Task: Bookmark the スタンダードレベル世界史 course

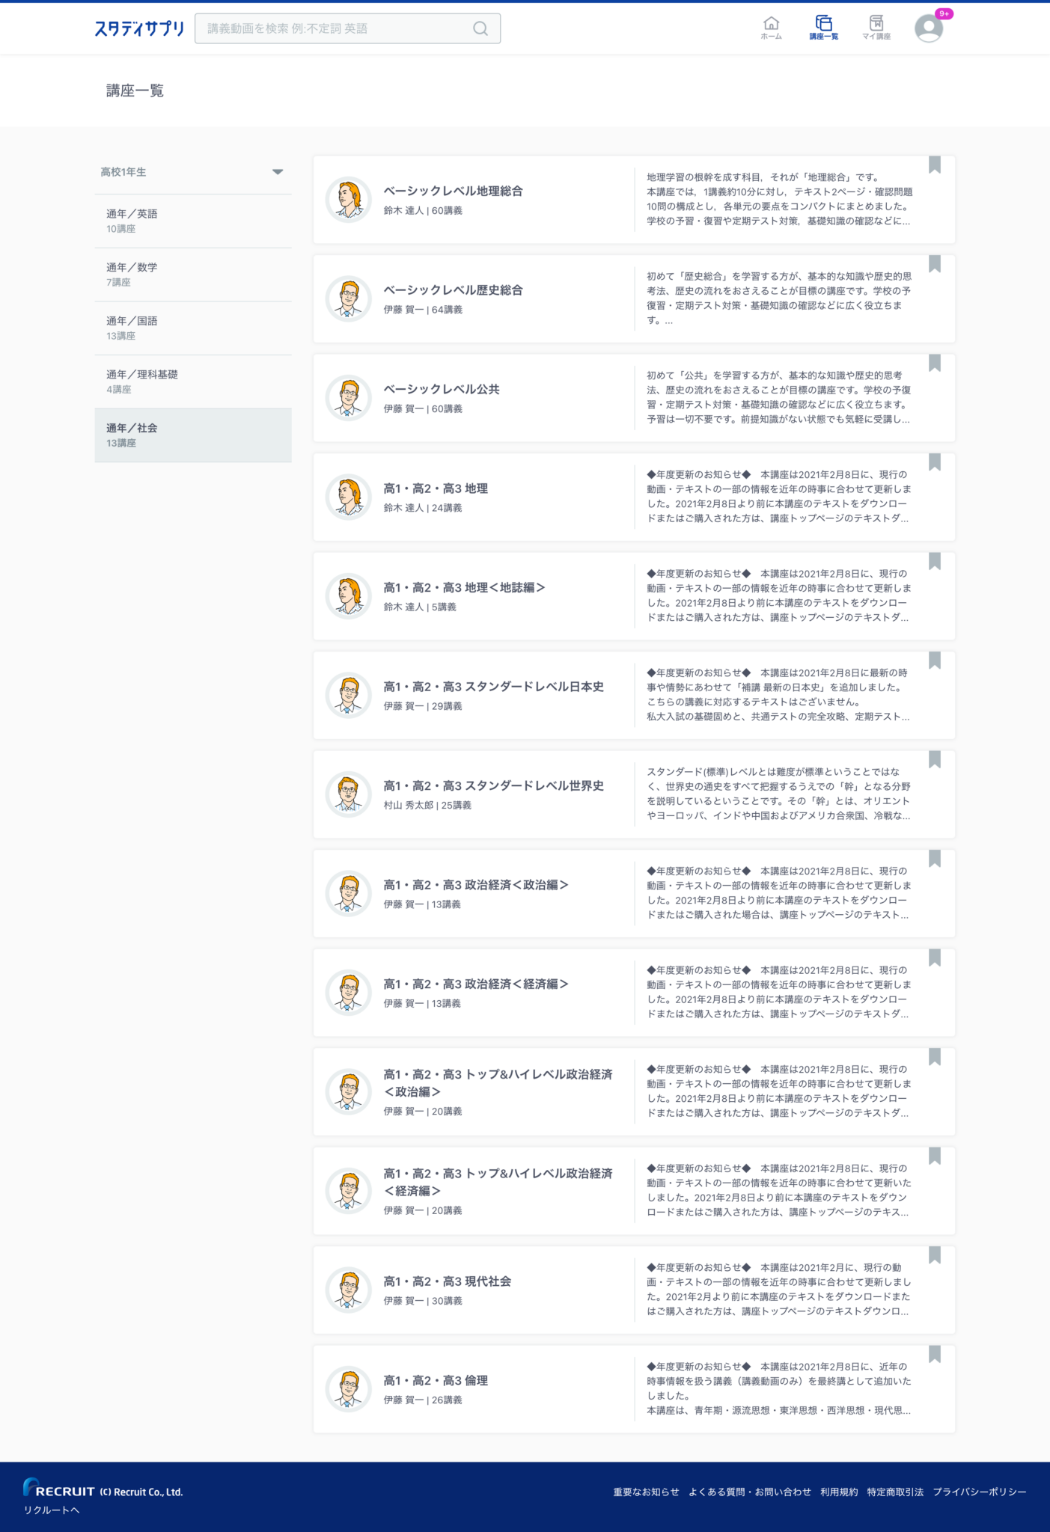Action: coord(935,759)
